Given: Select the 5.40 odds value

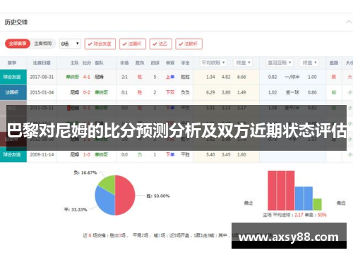Looking at the screenshot, I should coord(210,154).
